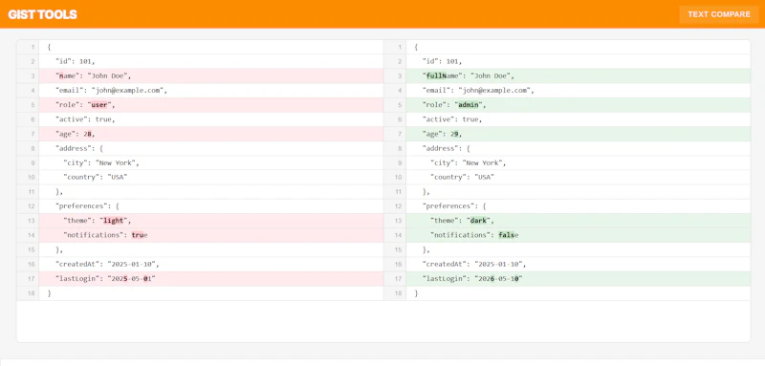Click the TEXT COMPARE button

(x=719, y=14)
